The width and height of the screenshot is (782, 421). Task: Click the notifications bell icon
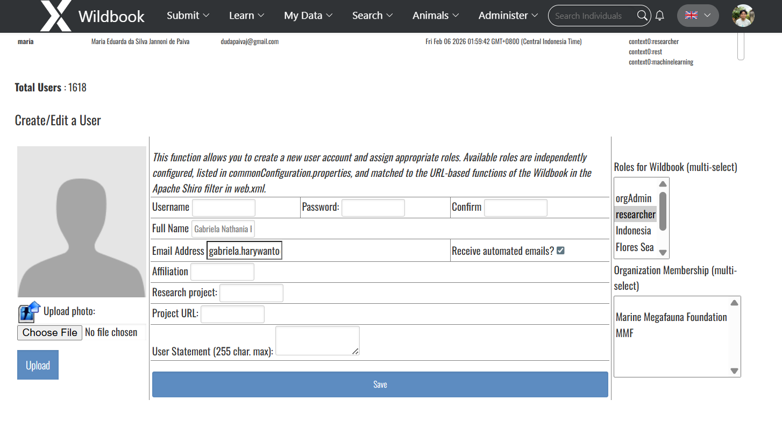(660, 16)
